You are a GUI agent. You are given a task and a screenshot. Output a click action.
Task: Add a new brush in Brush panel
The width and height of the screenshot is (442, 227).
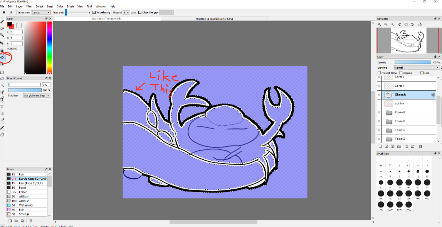click(x=10, y=221)
